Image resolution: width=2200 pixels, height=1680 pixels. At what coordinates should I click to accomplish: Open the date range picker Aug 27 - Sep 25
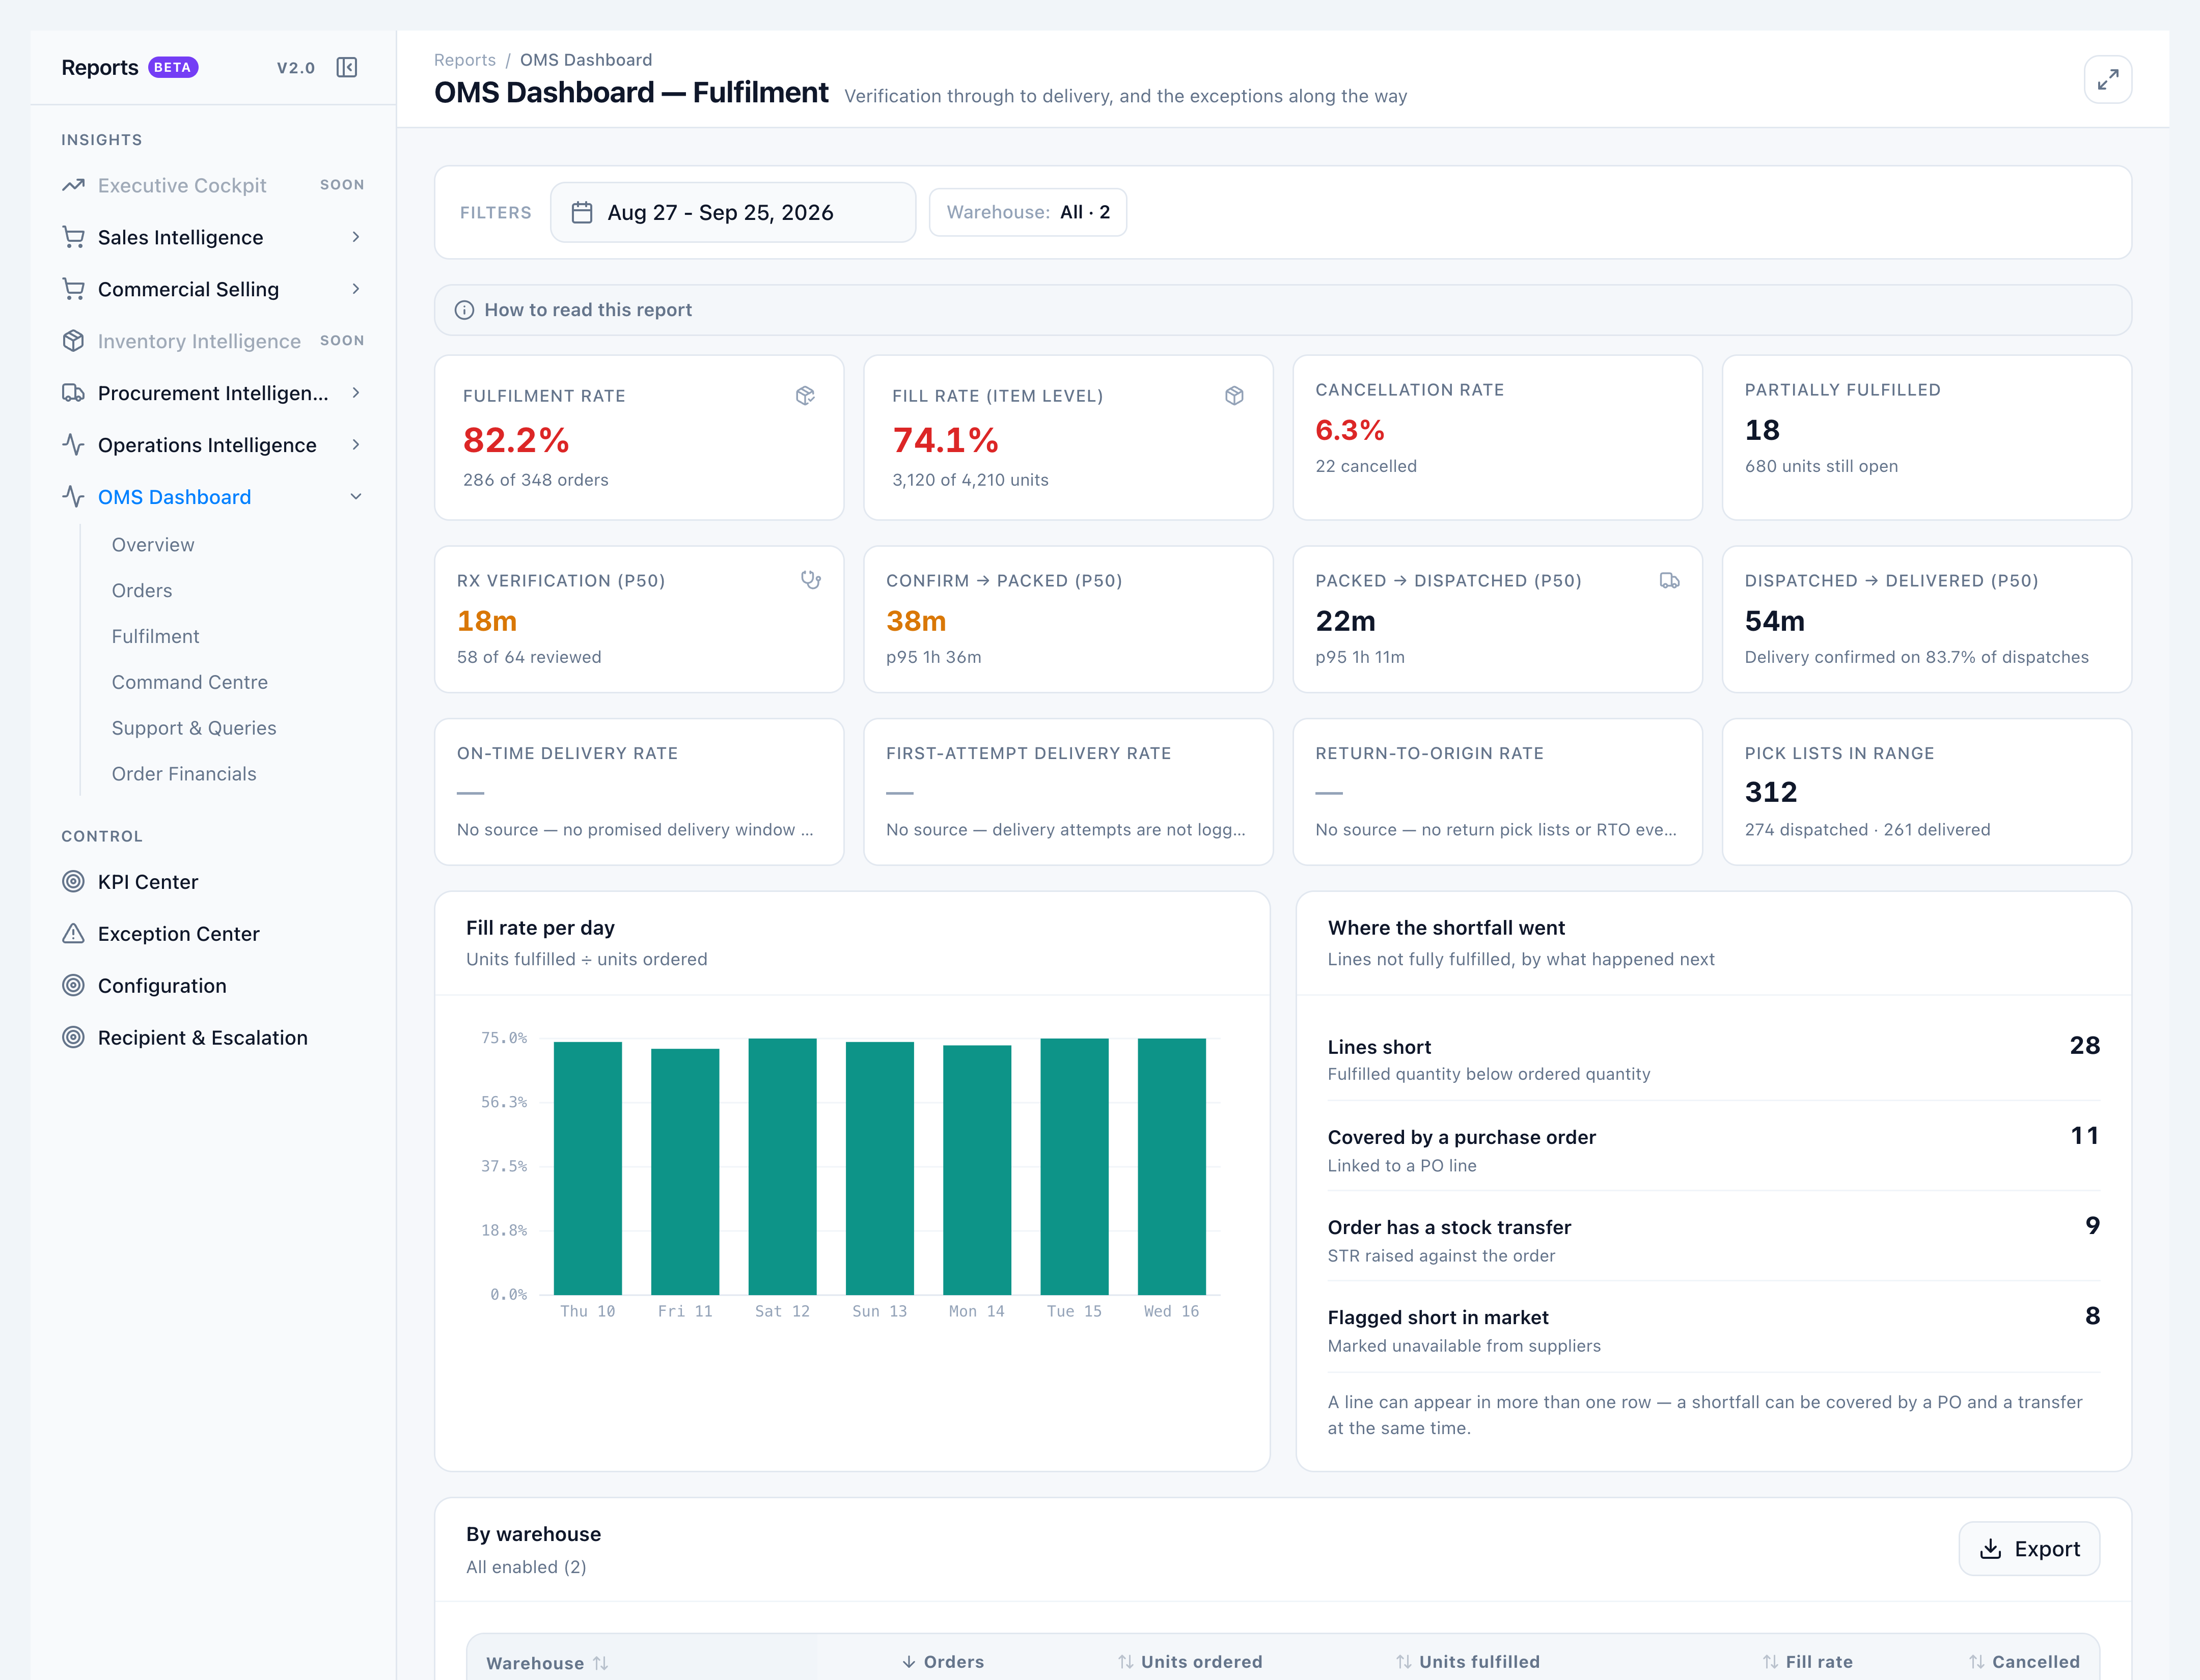pyautogui.click(x=732, y=212)
